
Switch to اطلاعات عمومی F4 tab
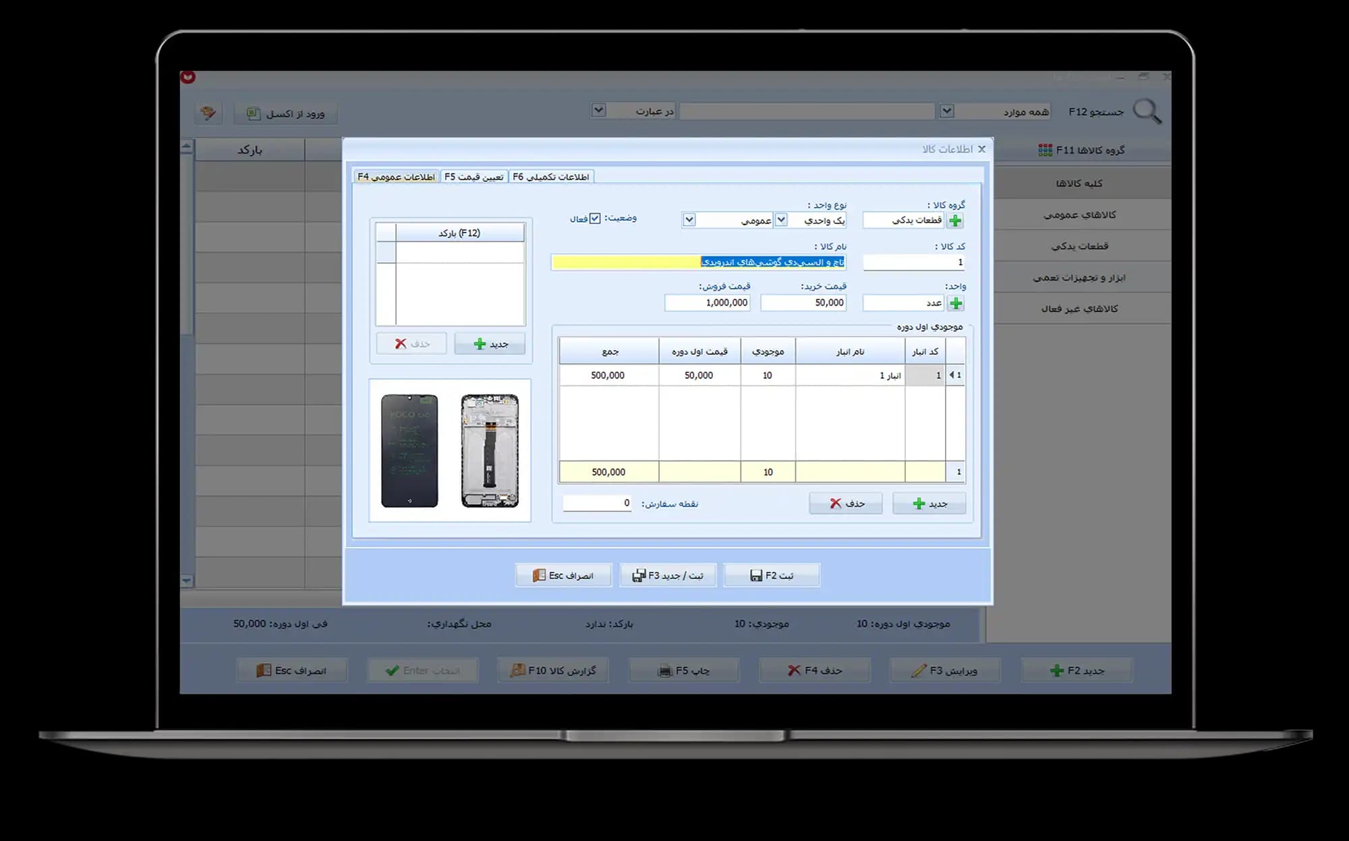[397, 177]
